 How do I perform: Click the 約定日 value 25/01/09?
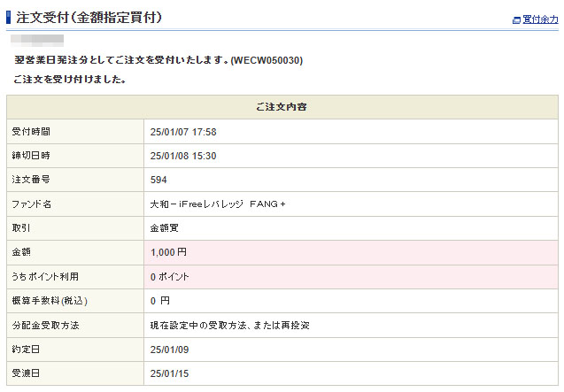[170, 350]
